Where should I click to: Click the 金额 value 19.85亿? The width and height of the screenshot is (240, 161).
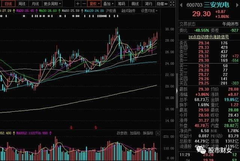tap(231, 100)
